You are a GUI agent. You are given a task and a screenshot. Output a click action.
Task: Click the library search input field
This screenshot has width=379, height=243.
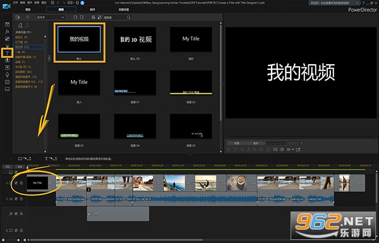coord(115,18)
